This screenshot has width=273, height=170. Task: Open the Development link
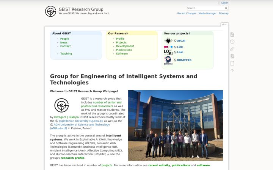[x=125, y=46]
